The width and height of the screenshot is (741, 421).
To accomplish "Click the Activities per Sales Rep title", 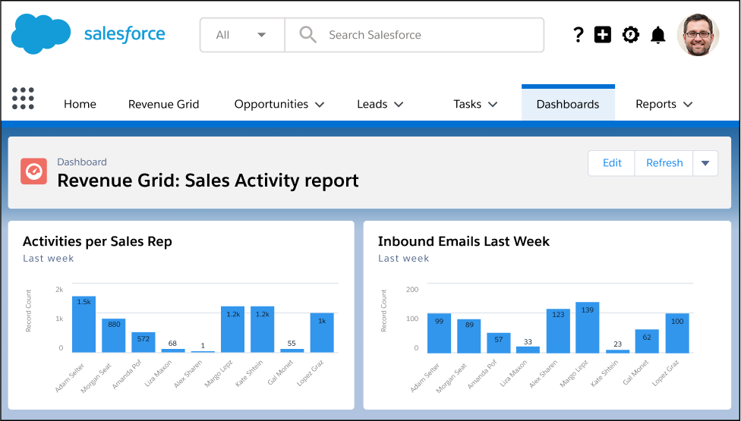I will pyautogui.click(x=97, y=242).
